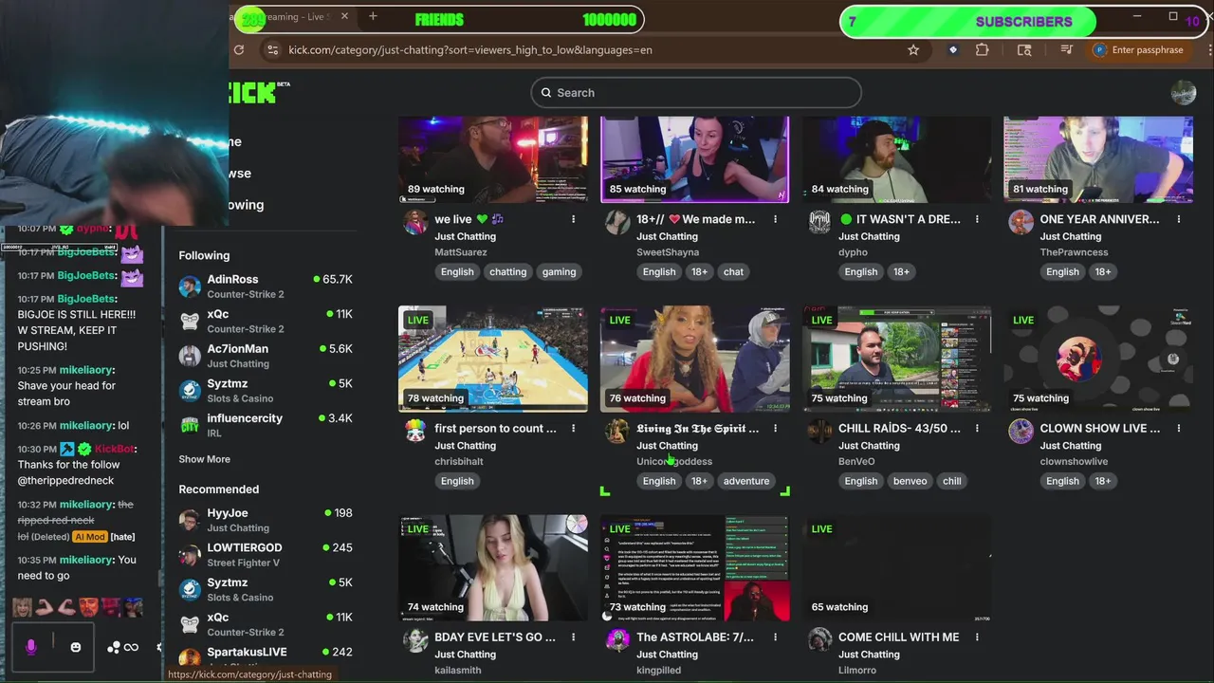The image size is (1214, 683).
Task: Open the BDAY EVE stream thumbnail
Action: pos(492,567)
